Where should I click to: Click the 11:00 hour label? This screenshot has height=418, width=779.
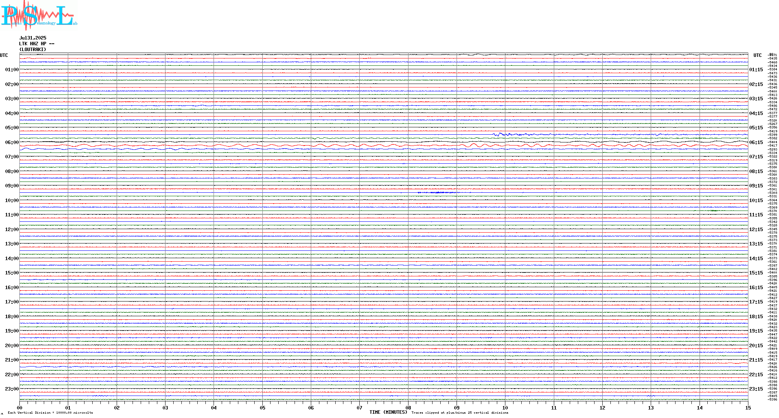coord(12,215)
